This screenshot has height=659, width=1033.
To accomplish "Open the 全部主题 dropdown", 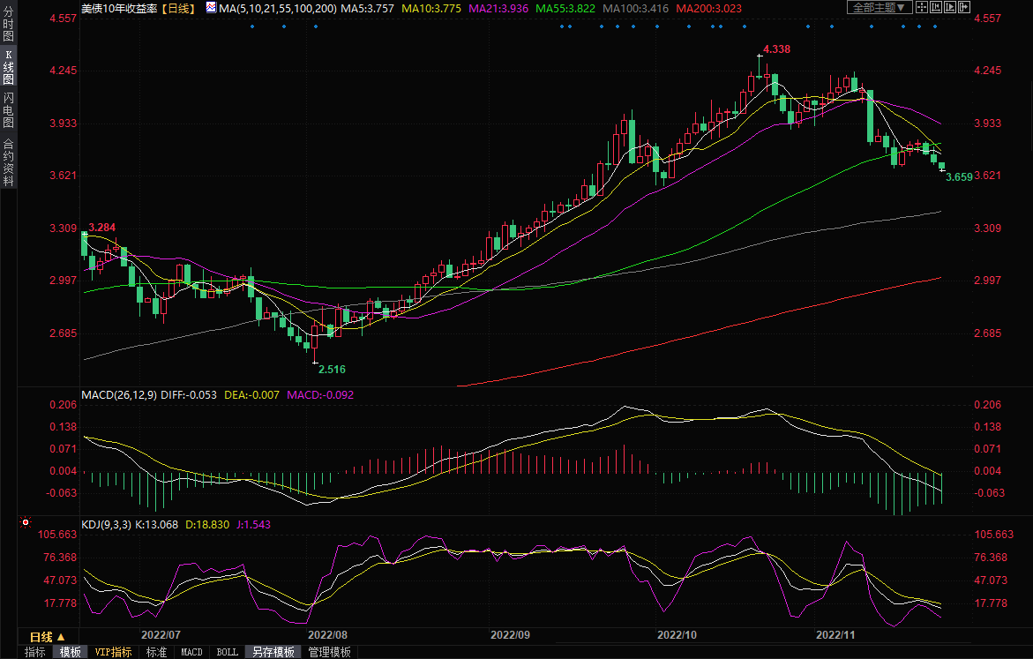I will tap(878, 7).
